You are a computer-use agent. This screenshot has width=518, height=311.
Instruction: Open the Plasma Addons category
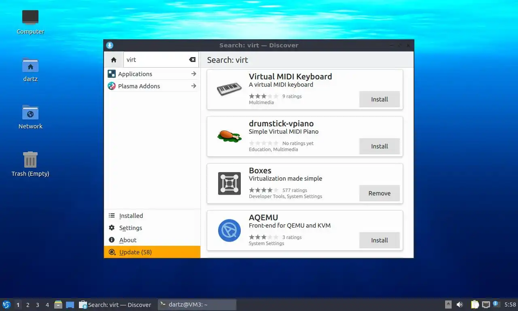click(x=152, y=86)
